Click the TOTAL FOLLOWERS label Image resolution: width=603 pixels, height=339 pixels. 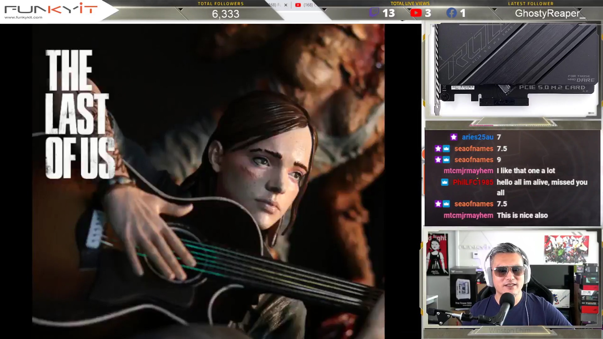[220, 4]
